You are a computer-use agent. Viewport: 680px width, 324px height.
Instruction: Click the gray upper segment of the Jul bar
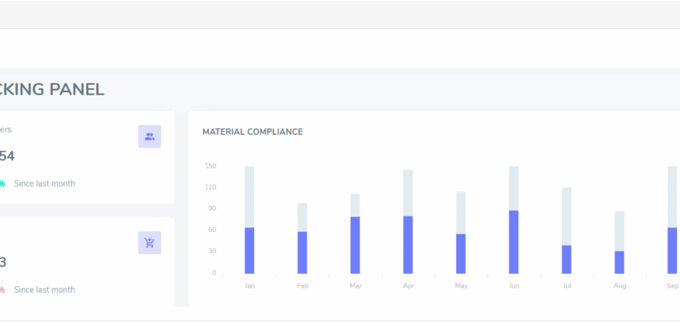(x=566, y=216)
